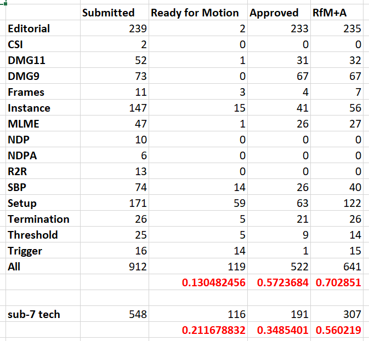Click Frames RfM+A value 7
The image size is (369, 341).
(337, 91)
